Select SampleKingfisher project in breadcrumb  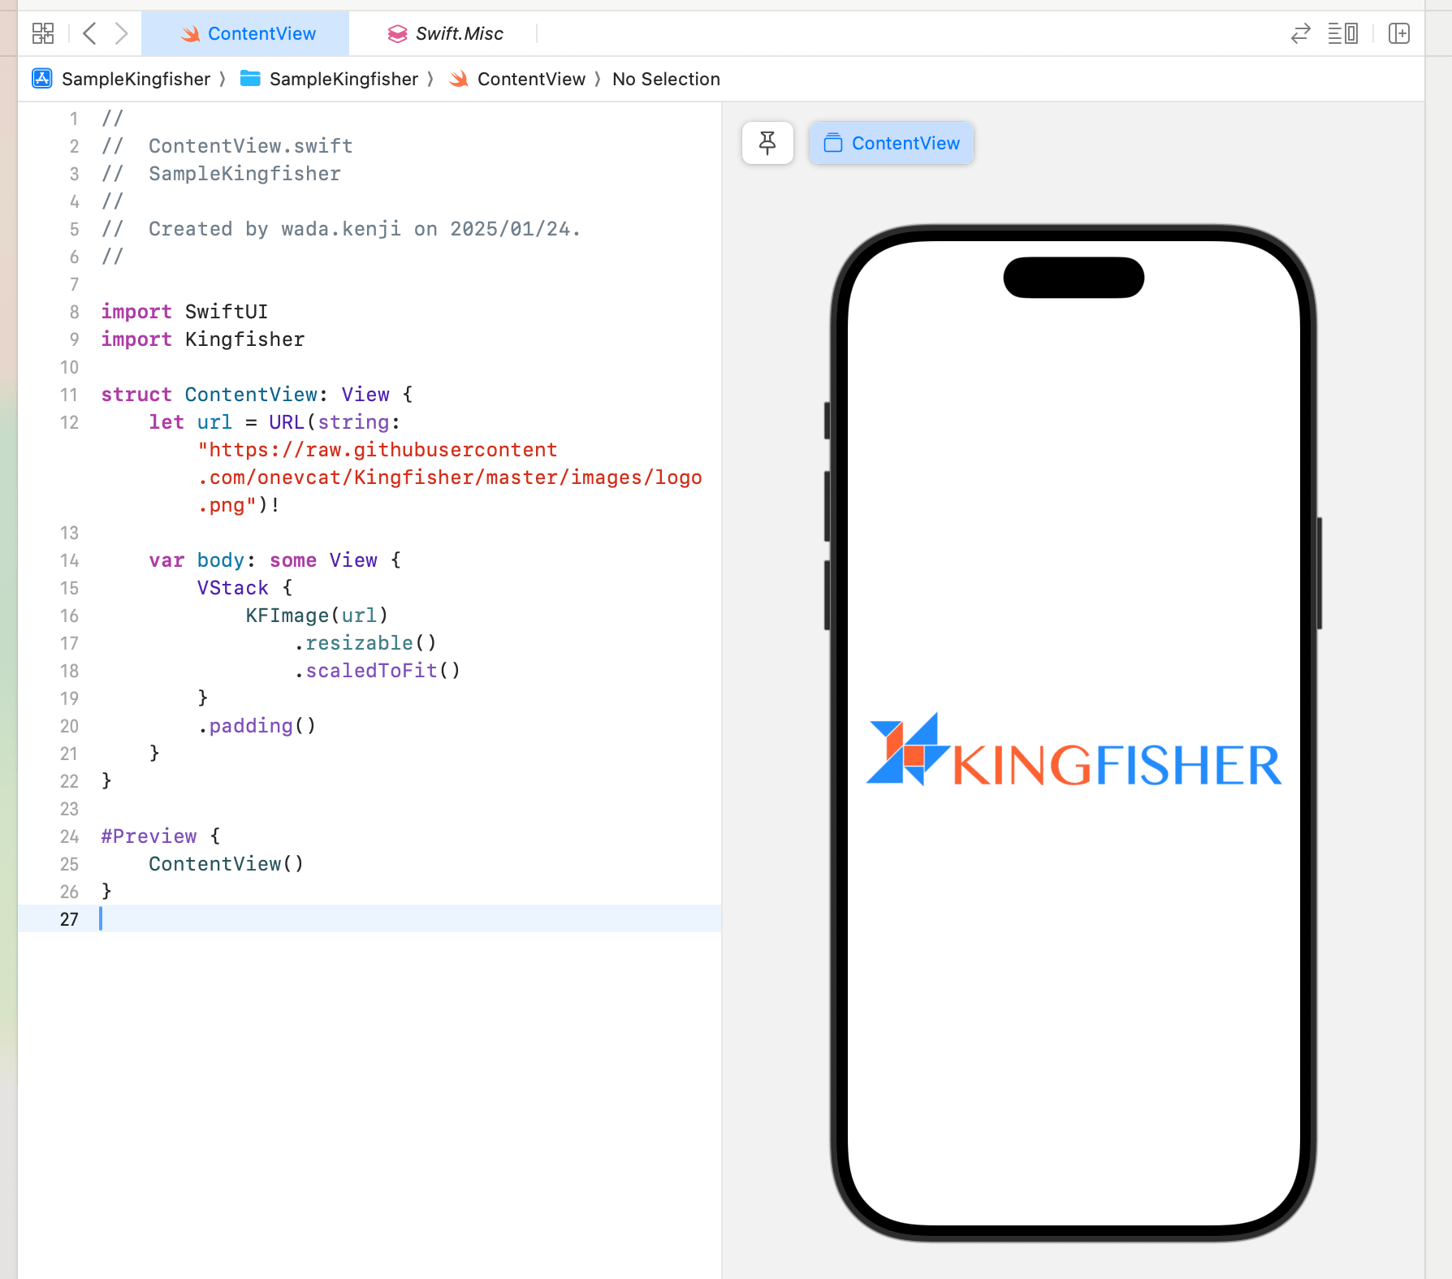(x=136, y=79)
